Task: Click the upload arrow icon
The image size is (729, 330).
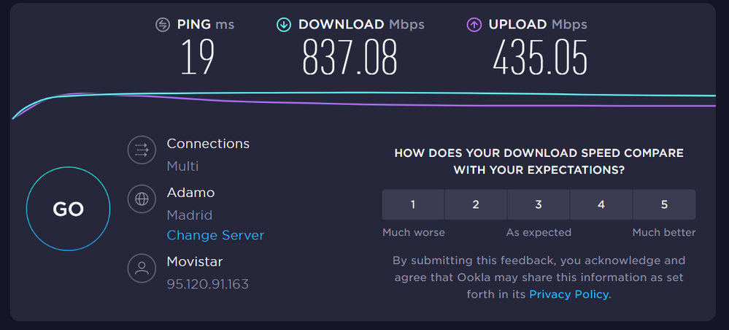Action: 474,25
